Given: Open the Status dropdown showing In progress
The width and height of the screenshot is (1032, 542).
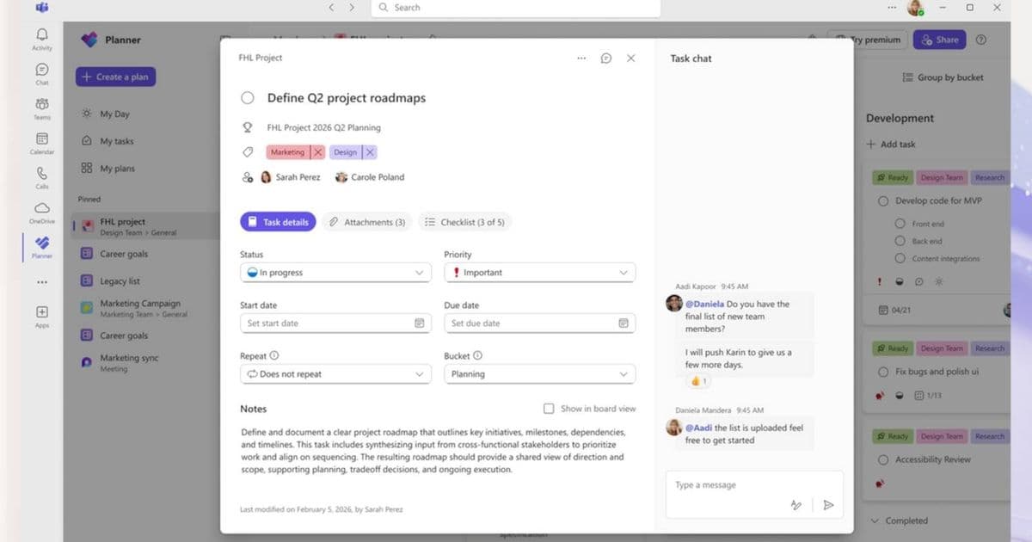Looking at the screenshot, I should pyautogui.click(x=335, y=272).
